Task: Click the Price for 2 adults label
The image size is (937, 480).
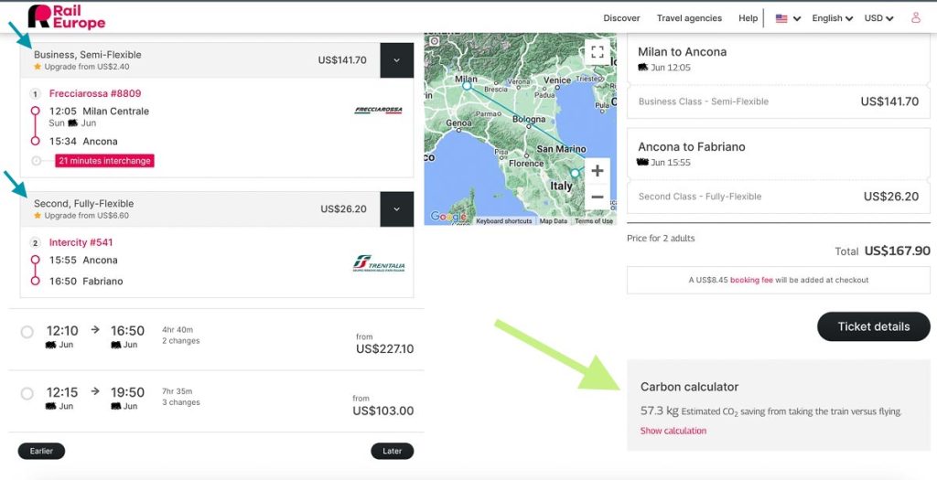Action: pyautogui.click(x=661, y=239)
